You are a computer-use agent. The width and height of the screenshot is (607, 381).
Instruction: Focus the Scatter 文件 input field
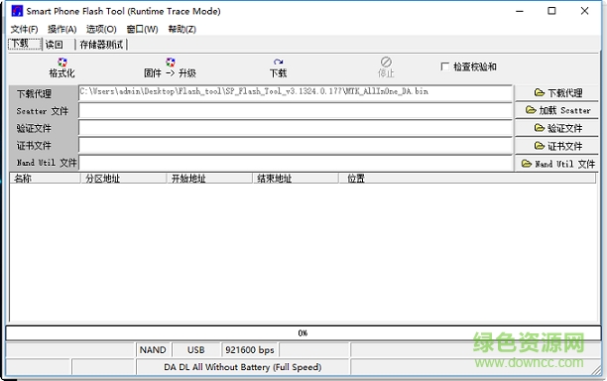click(x=296, y=111)
